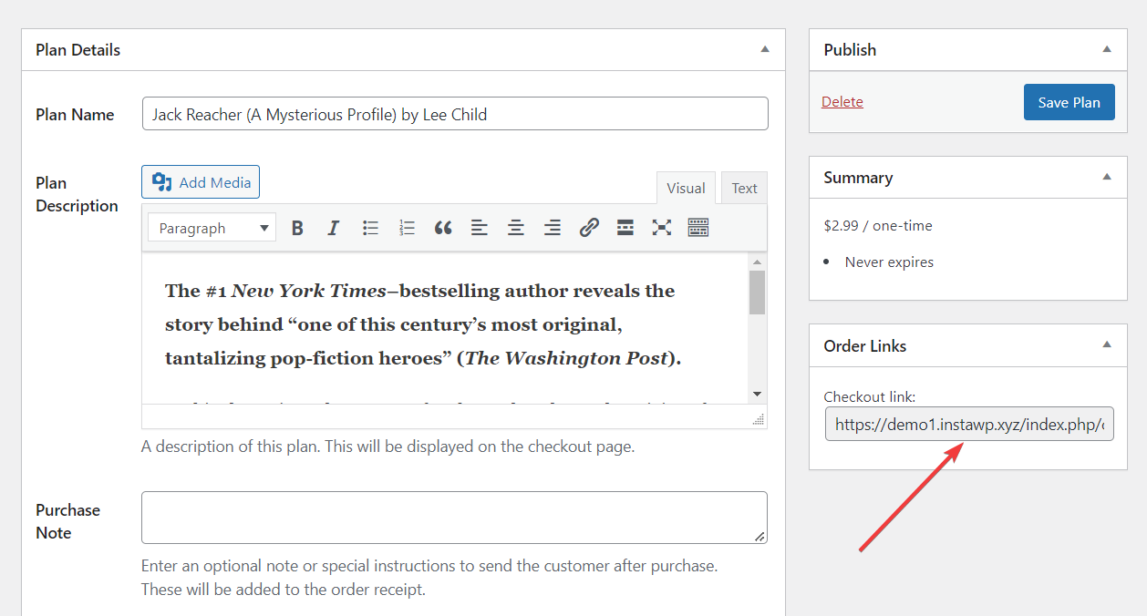The image size is (1147, 616).
Task: Click the Plan Description editor resize handle
Action: (758, 419)
